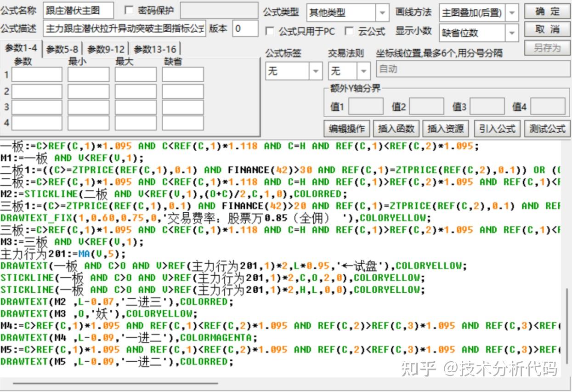Viewport: 572px width, 392px height.
Task: Expand the 显示小数 dropdown arrow
Action: pos(512,33)
